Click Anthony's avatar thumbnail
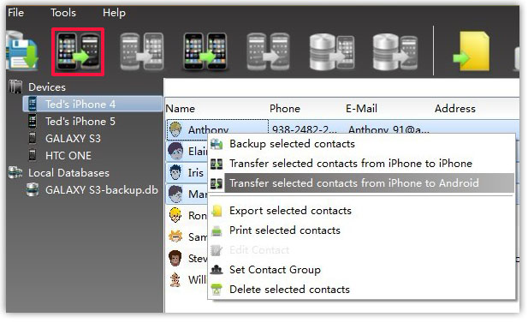This screenshot has height=323, width=528. 175,129
